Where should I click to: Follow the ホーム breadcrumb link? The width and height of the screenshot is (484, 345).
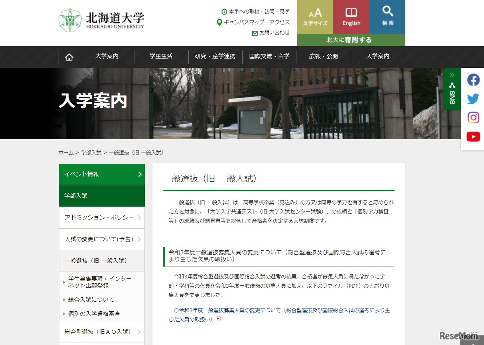[x=66, y=152]
